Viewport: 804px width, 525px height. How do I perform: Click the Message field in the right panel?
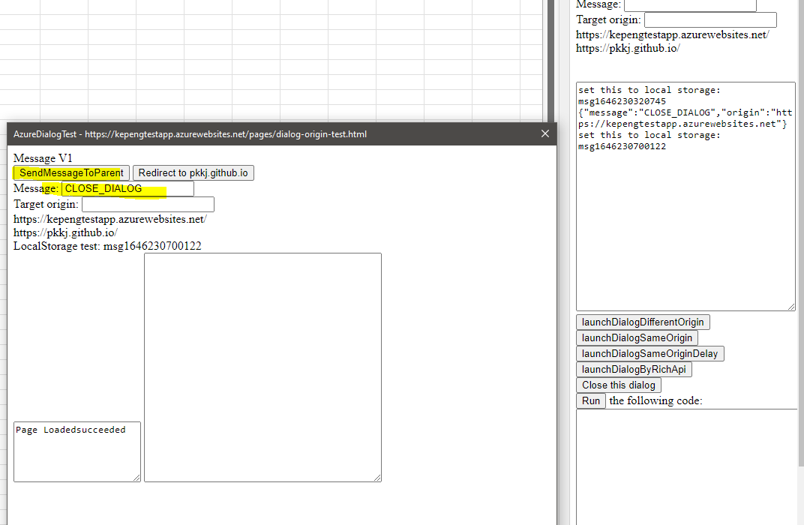click(689, 4)
